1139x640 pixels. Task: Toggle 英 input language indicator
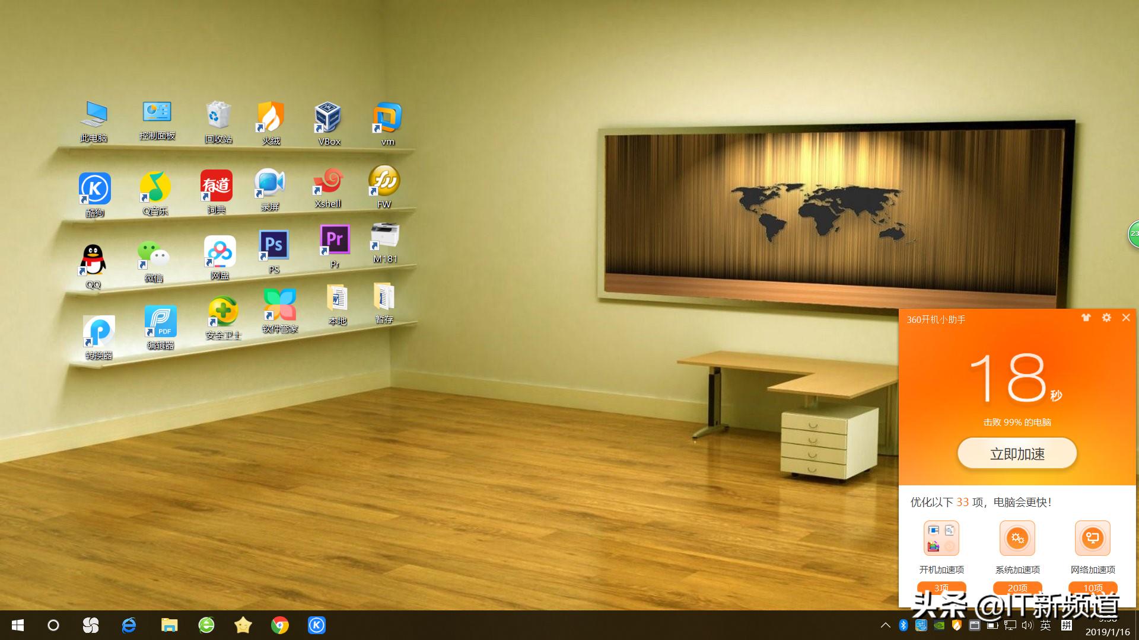click(x=1046, y=625)
